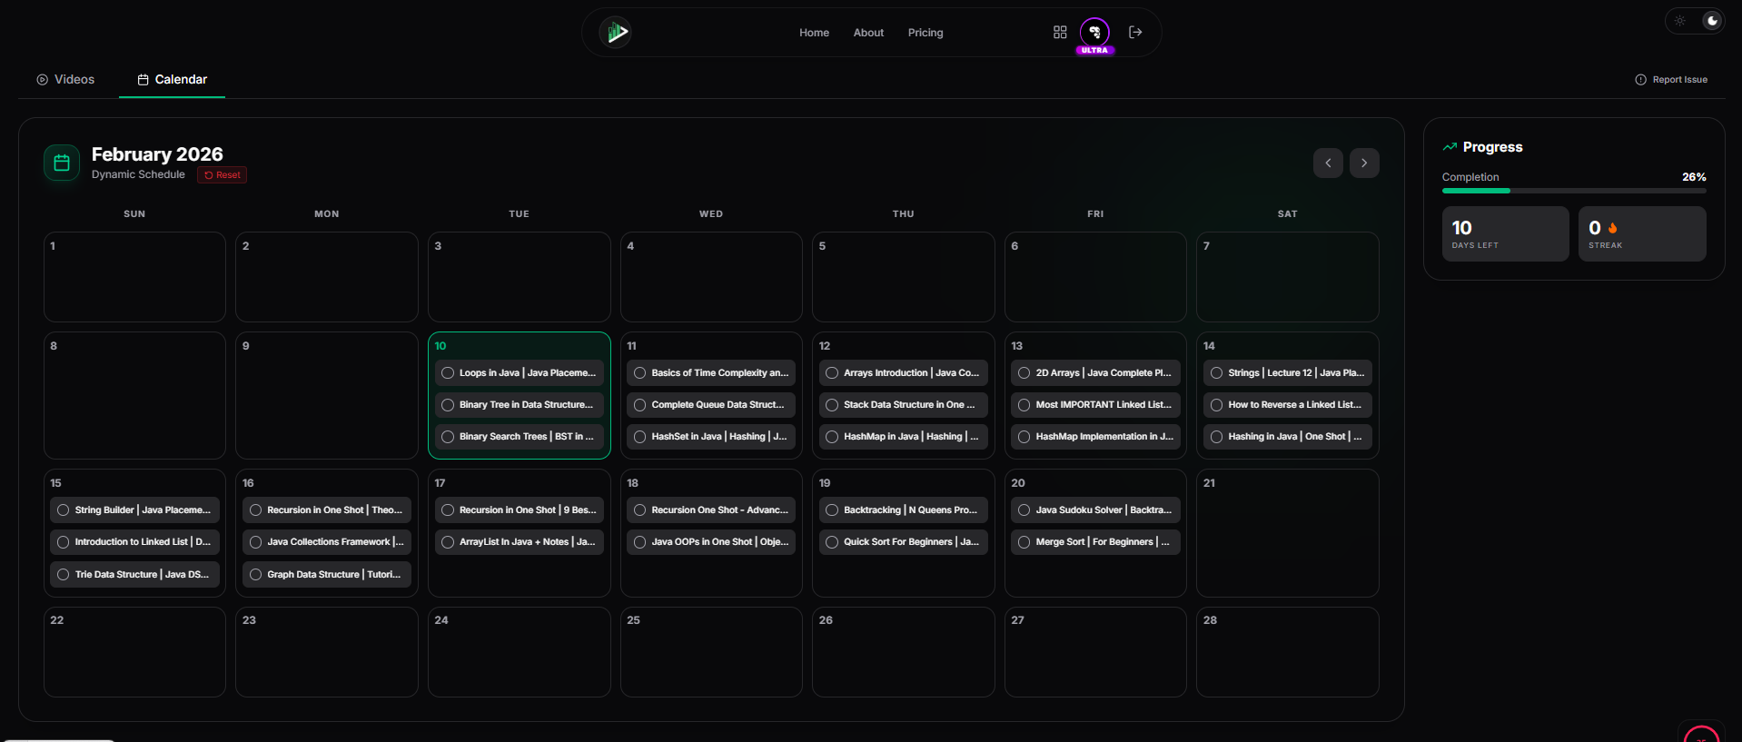This screenshot has width=1742, height=742.
Task: Open 'Java Collections Framework' entry
Action: pyautogui.click(x=327, y=542)
